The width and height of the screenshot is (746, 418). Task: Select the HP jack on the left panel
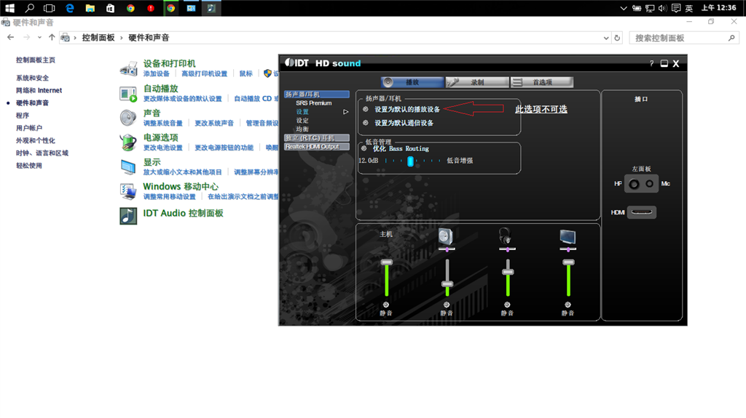(x=634, y=184)
